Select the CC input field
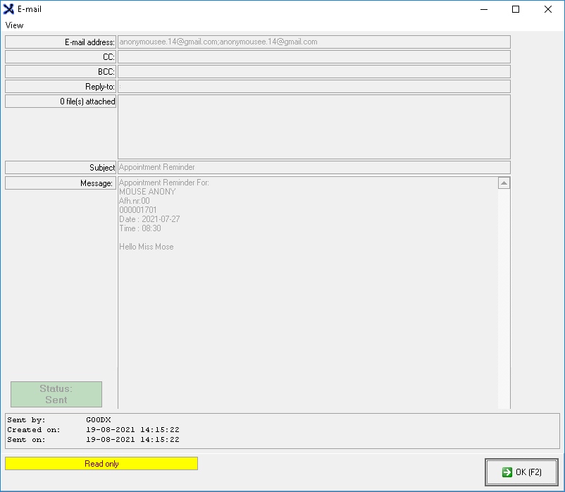 point(313,57)
